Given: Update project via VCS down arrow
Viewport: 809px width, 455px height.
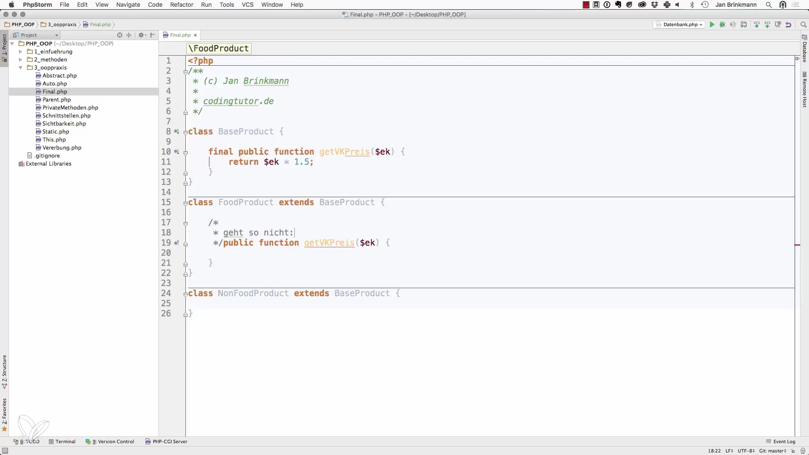Looking at the screenshot, I should 757,24.
